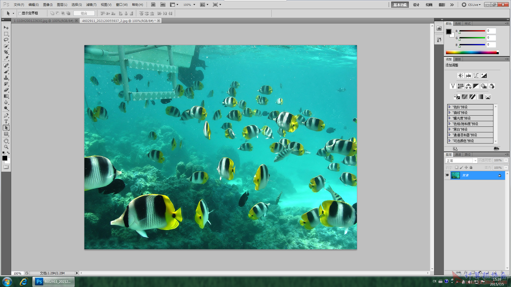Add a Levels adjustment
Image resolution: width=511 pixels, height=287 pixels.
[x=468, y=75]
